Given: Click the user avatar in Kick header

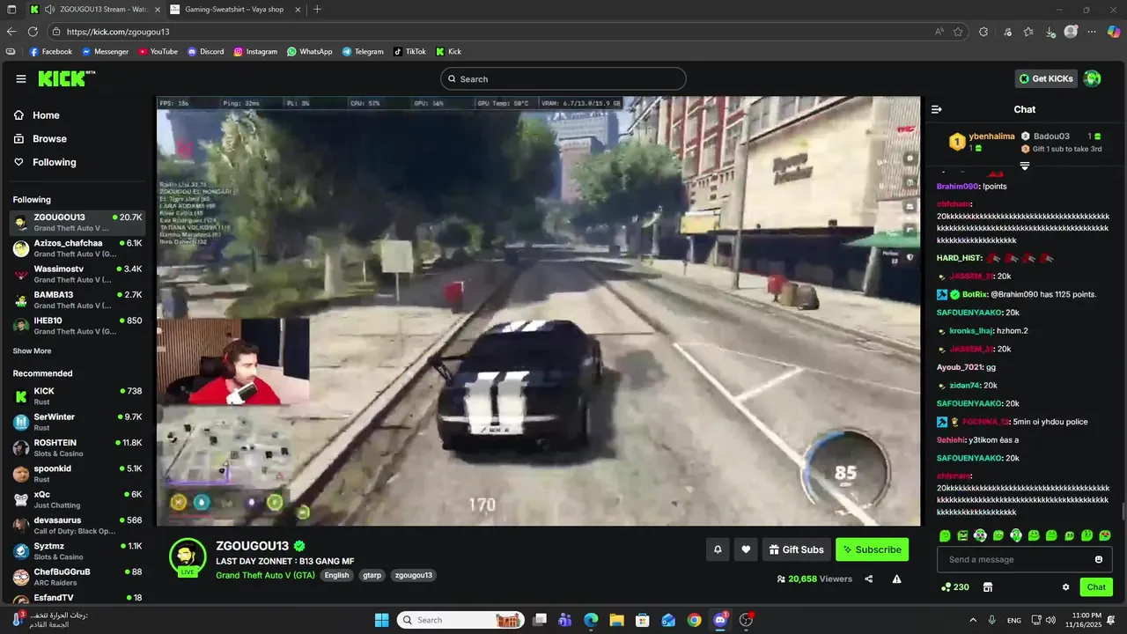Looking at the screenshot, I should [x=1092, y=78].
